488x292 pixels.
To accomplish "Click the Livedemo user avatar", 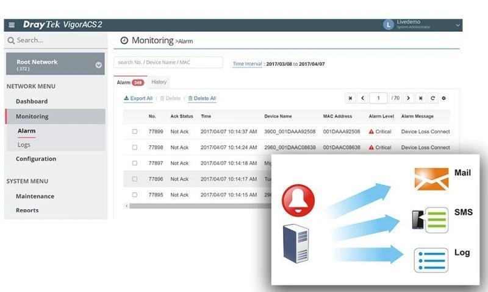I will click(388, 25).
